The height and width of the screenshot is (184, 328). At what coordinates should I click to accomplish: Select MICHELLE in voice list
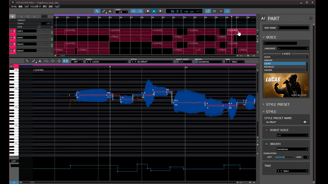point(285,67)
